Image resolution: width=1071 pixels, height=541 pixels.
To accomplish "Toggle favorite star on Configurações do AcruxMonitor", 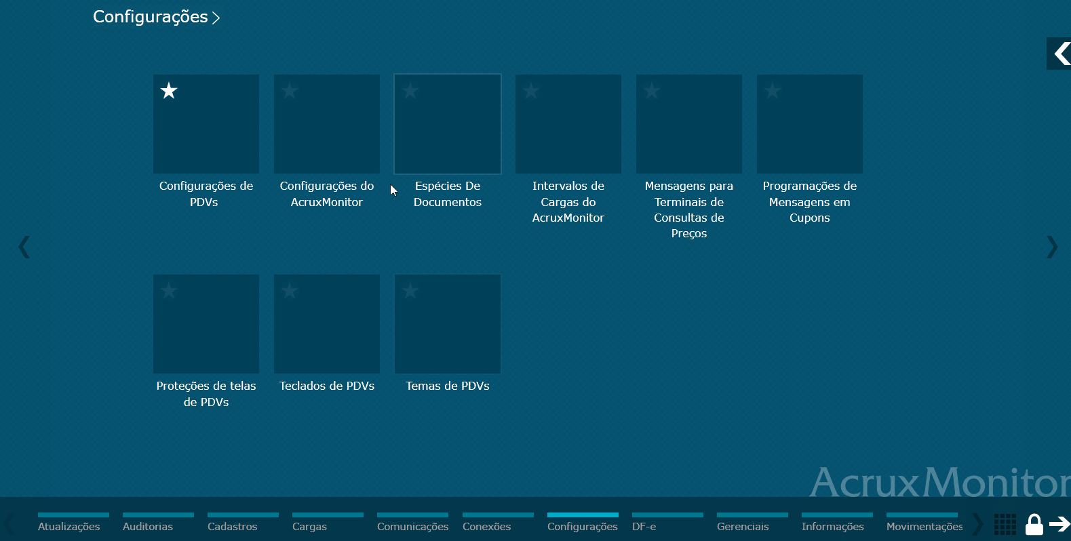I will (290, 91).
